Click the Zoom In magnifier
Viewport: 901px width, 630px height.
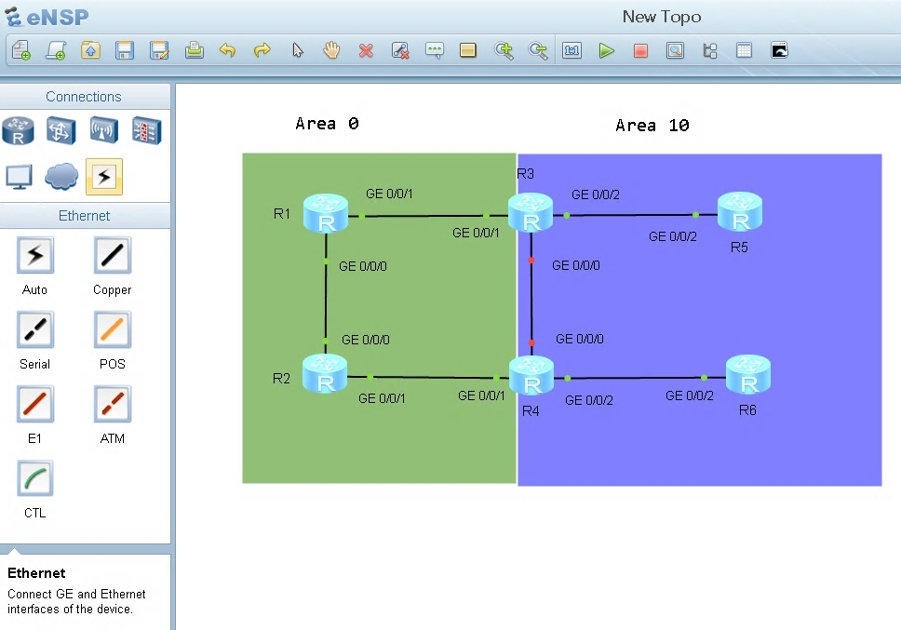504,50
